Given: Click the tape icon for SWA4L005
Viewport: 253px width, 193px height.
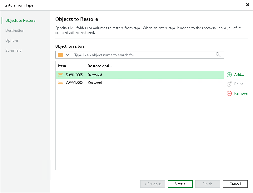Looking at the screenshot, I should tap(61, 82).
